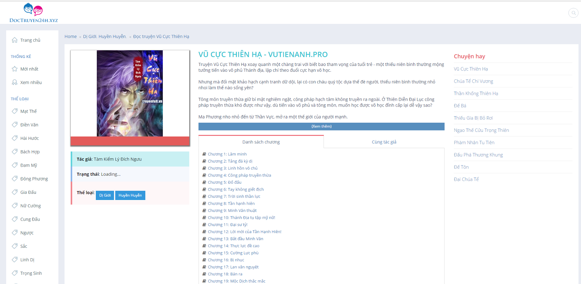Click the tag icon beside Trọng Sinh
The height and width of the screenshot is (284, 581).
click(15, 273)
